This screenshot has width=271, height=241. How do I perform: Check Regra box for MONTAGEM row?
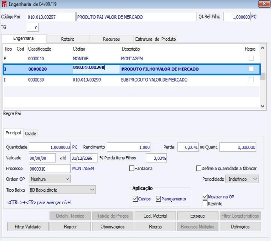(x=251, y=58)
